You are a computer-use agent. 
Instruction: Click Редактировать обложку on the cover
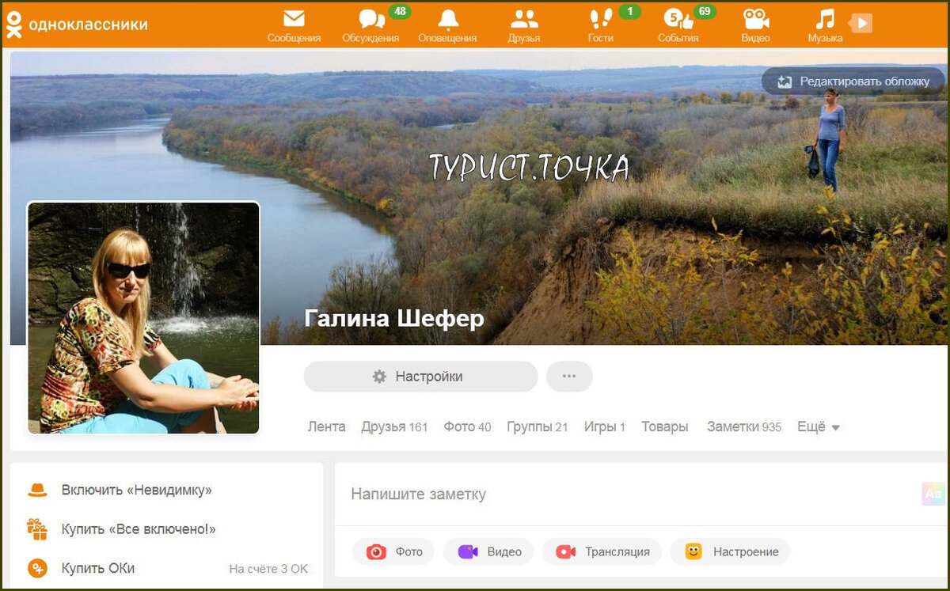click(x=853, y=81)
